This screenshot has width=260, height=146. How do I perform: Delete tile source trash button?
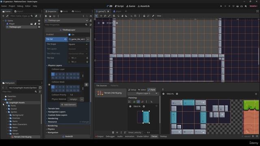(113, 133)
